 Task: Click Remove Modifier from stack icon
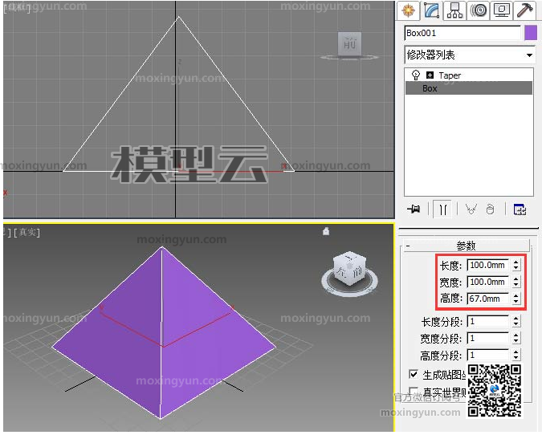tap(490, 209)
